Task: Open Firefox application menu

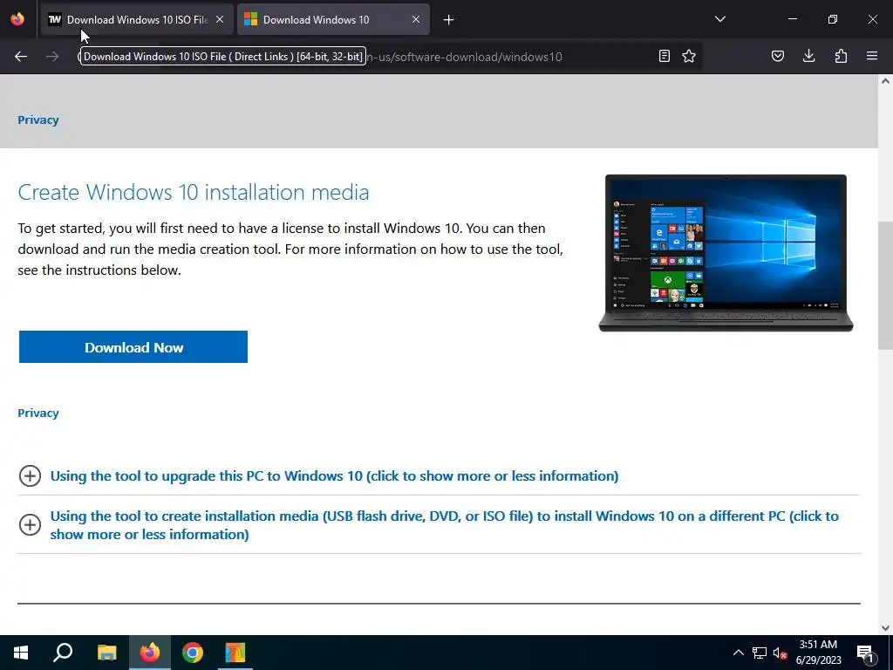Action: pyautogui.click(x=872, y=56)
